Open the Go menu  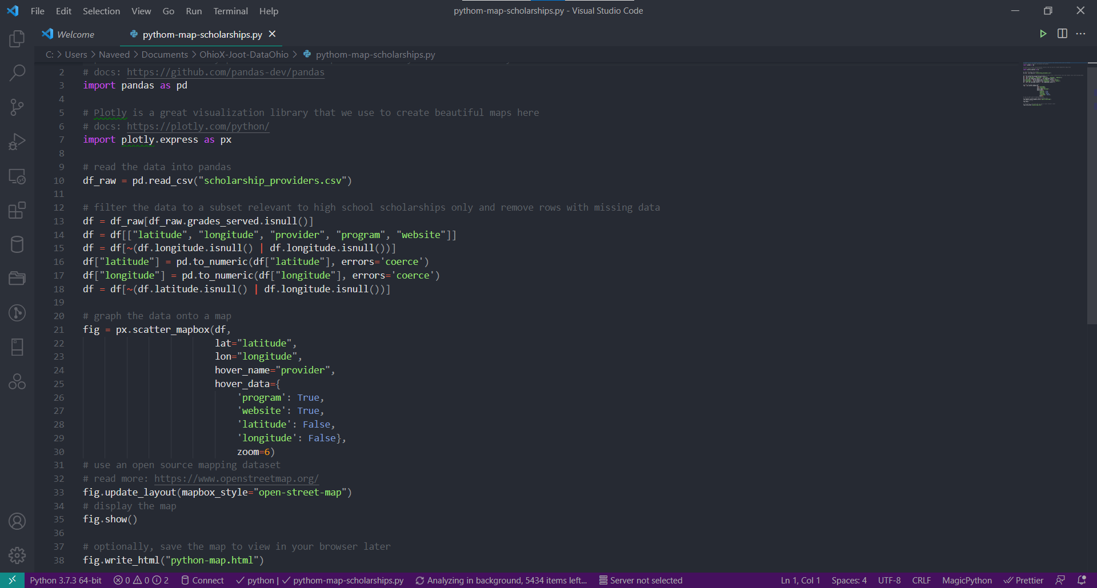168,11
